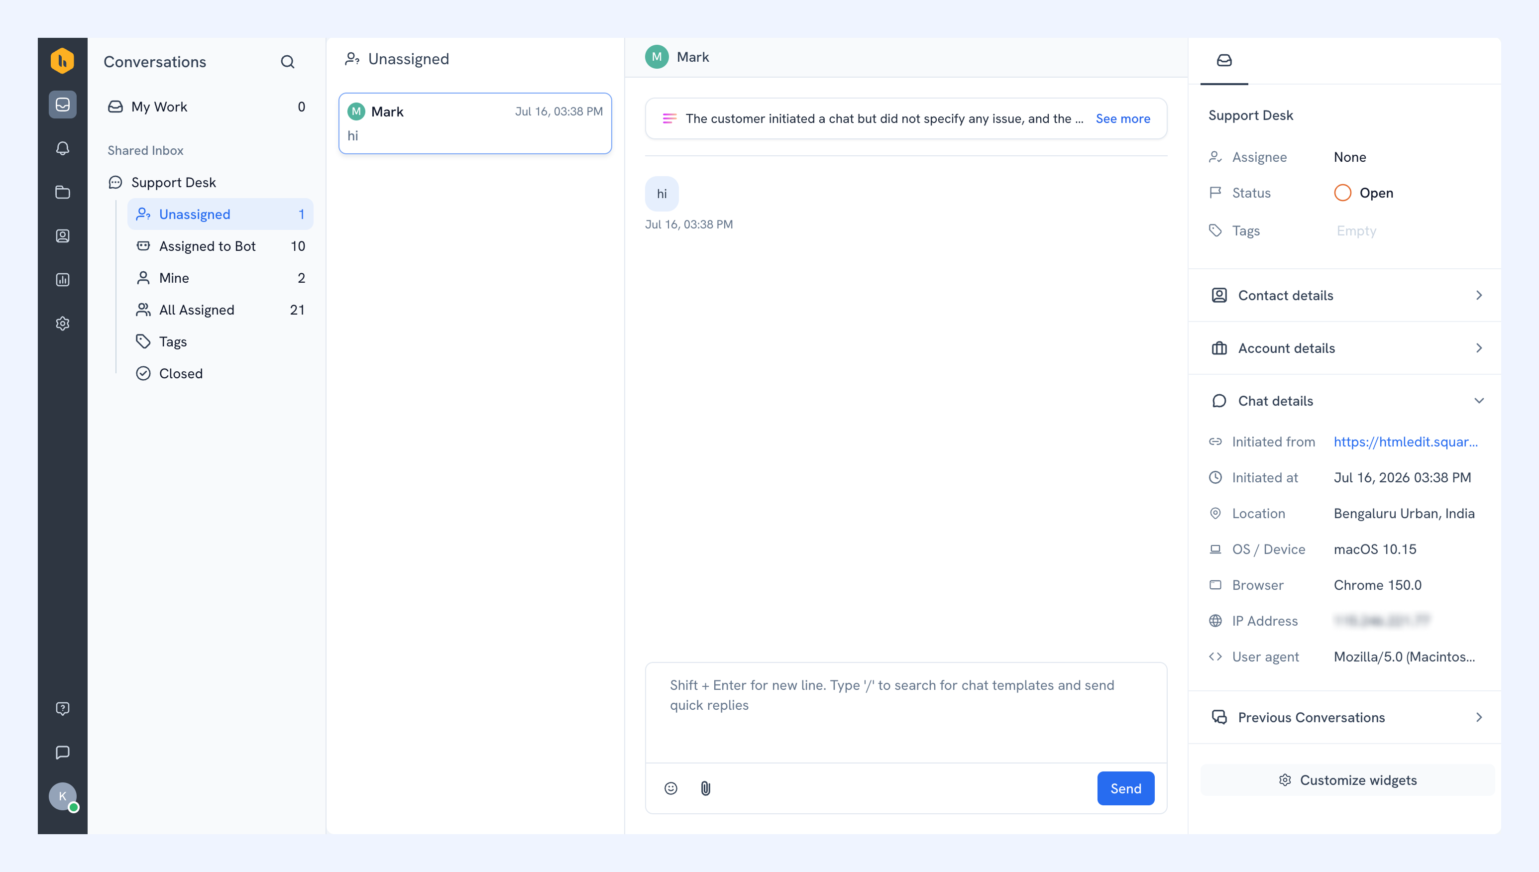Click the emoji picker icon

670,788
